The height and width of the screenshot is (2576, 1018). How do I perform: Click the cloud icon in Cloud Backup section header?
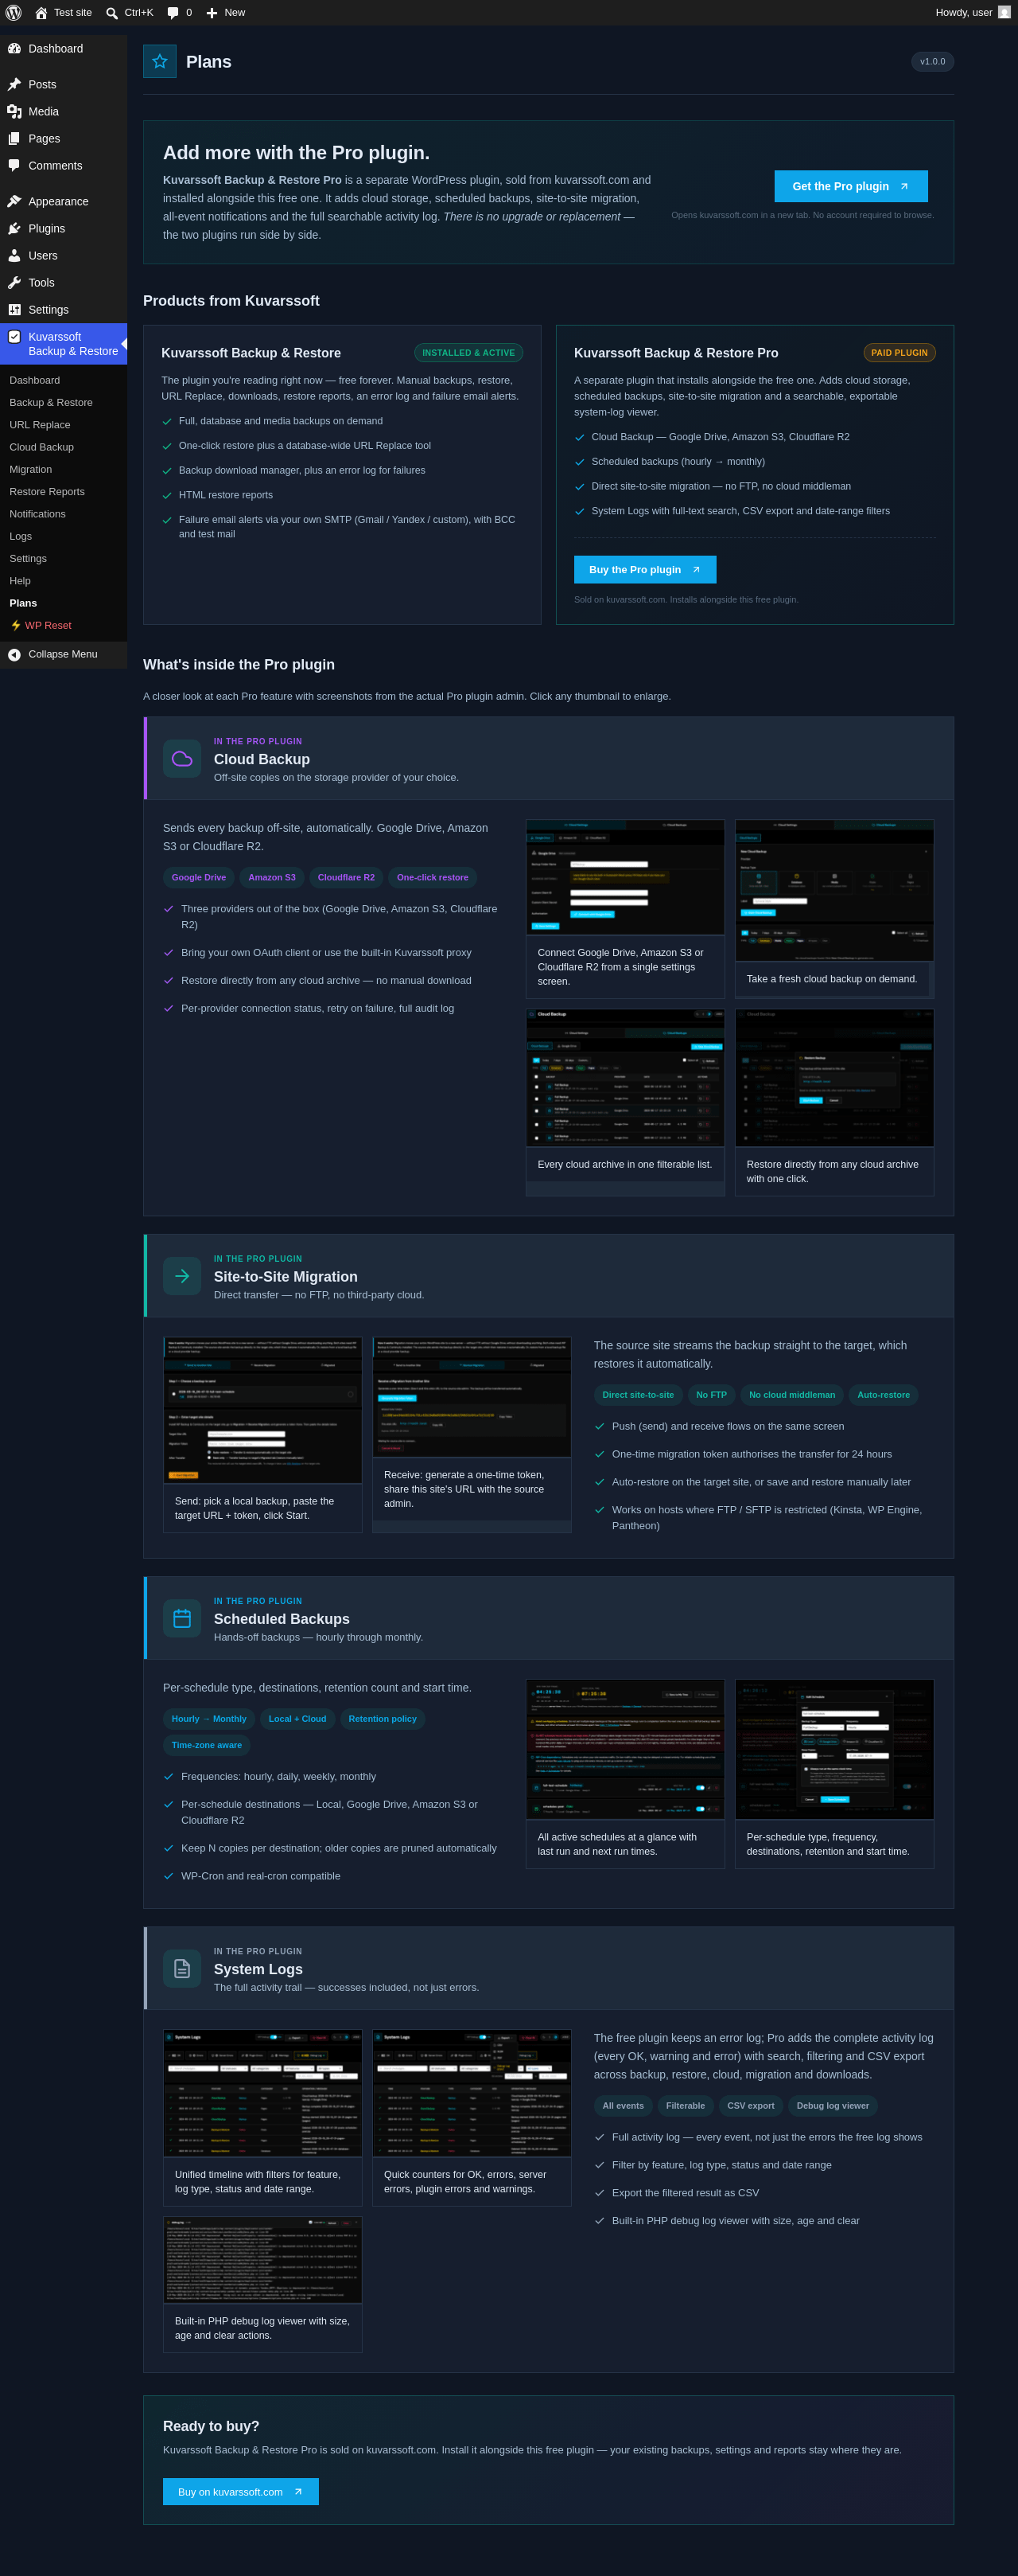pyautogui.click(x=182, y=759)
